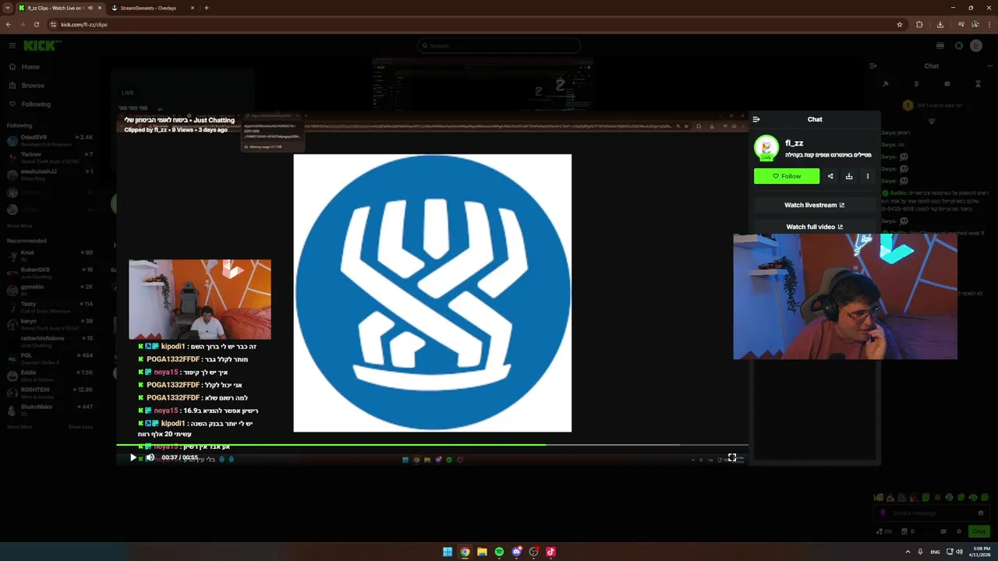Open Yarinov followed channel
This screenshot has width=998, height=561.
[x=50, y=157]
